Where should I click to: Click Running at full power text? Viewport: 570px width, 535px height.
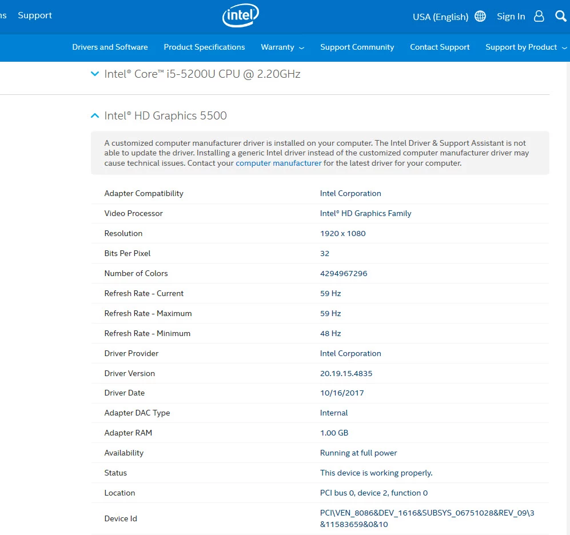point(358,453)
